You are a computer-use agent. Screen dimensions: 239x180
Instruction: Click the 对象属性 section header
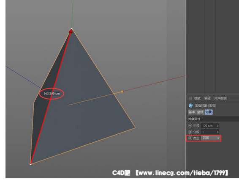pos(213,119)
